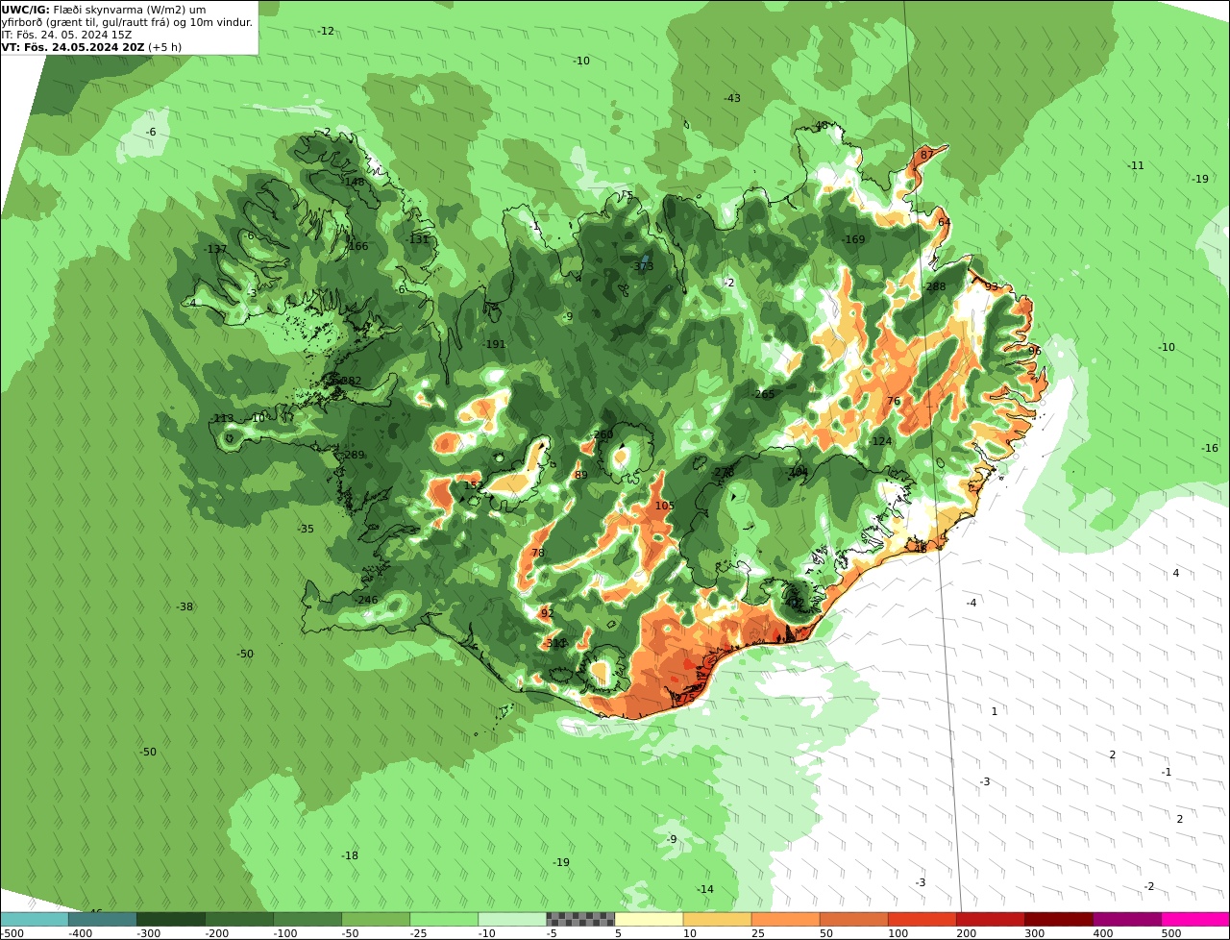Pick the magenta above-500 legend swatch

(1195, 919)
